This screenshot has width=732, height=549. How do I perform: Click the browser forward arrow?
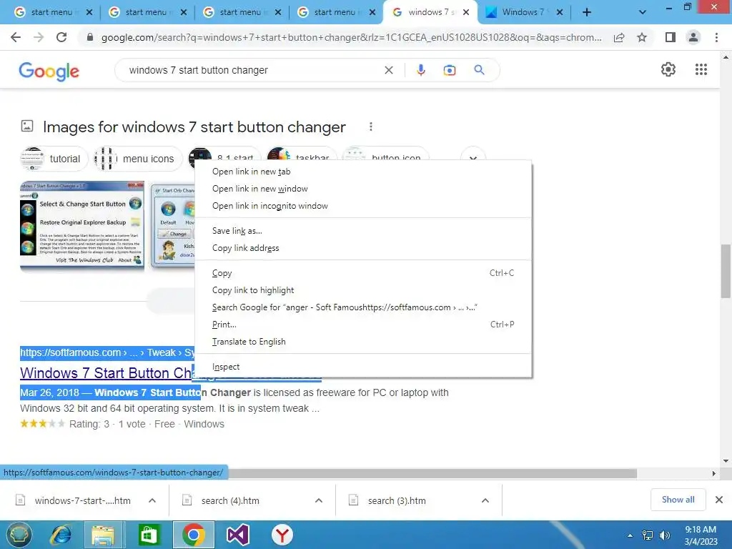(39, 37)
